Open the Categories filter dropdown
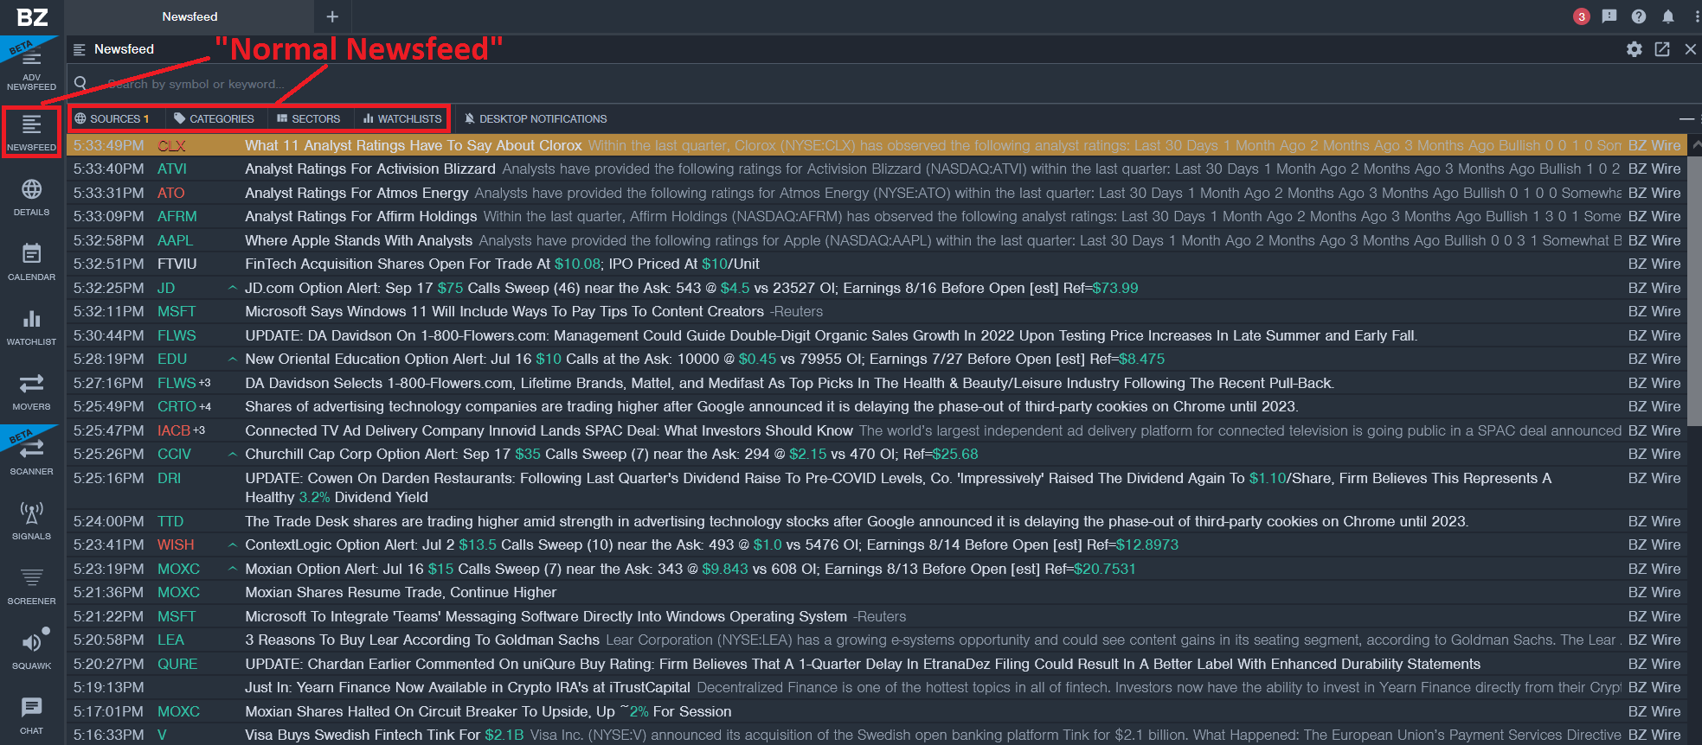This screenshot has height=745, width=1702. point(214,118)
